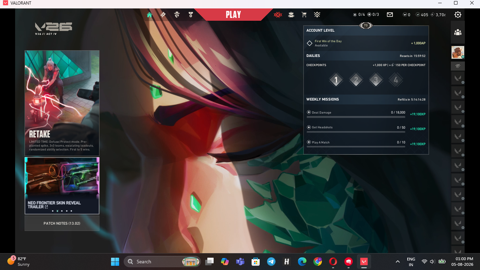Click the Radianite balance showing 405

click(x=422, y=15)
